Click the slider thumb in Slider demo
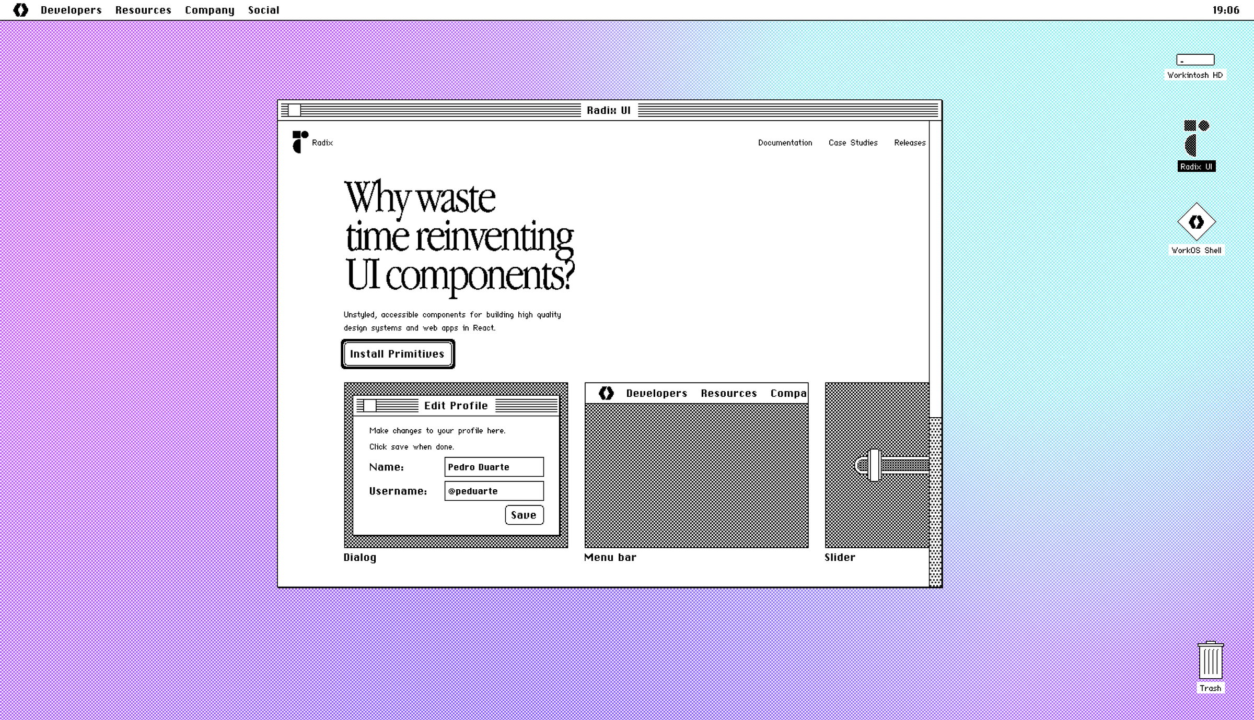1254x720 pixels. [x=874, y=465]
